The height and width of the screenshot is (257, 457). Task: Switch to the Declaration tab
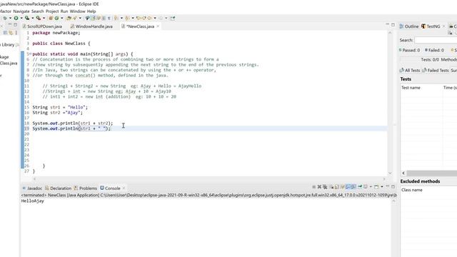[58, 188]
